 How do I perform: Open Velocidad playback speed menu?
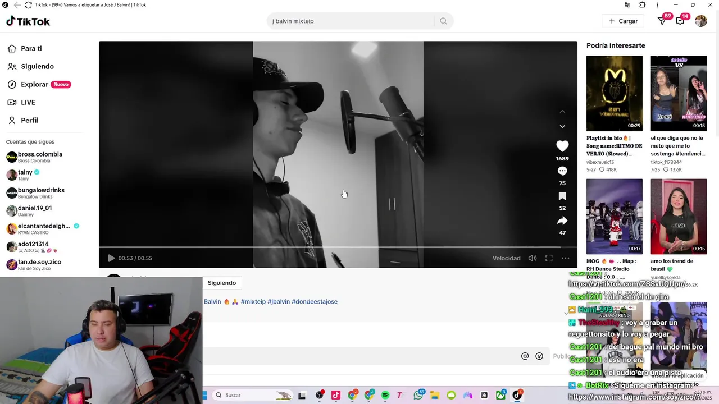[x=506, y=258]
